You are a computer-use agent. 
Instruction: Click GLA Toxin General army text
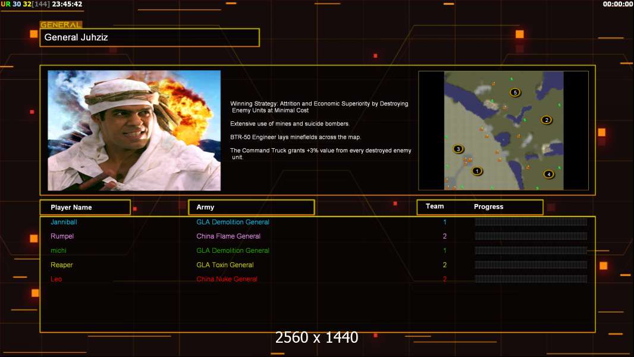(x=225, y=265)
